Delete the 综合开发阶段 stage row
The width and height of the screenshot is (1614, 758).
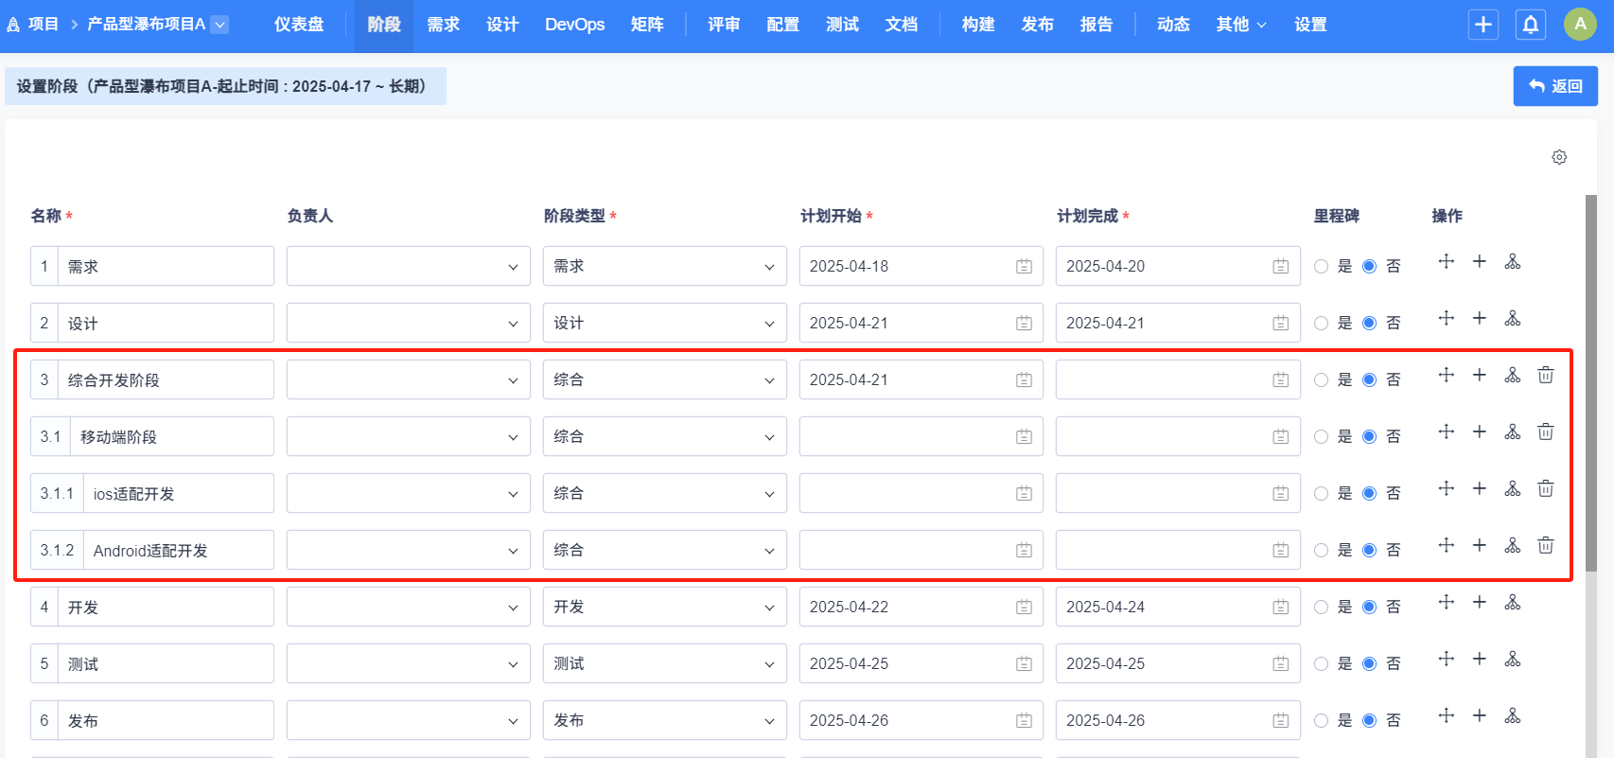pyautogui.click(x=1545, y=376)
